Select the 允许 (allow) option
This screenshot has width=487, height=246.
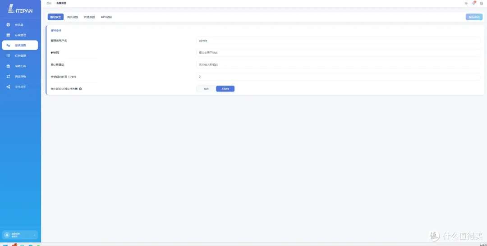pyautogui.click(x=206, y=89)
